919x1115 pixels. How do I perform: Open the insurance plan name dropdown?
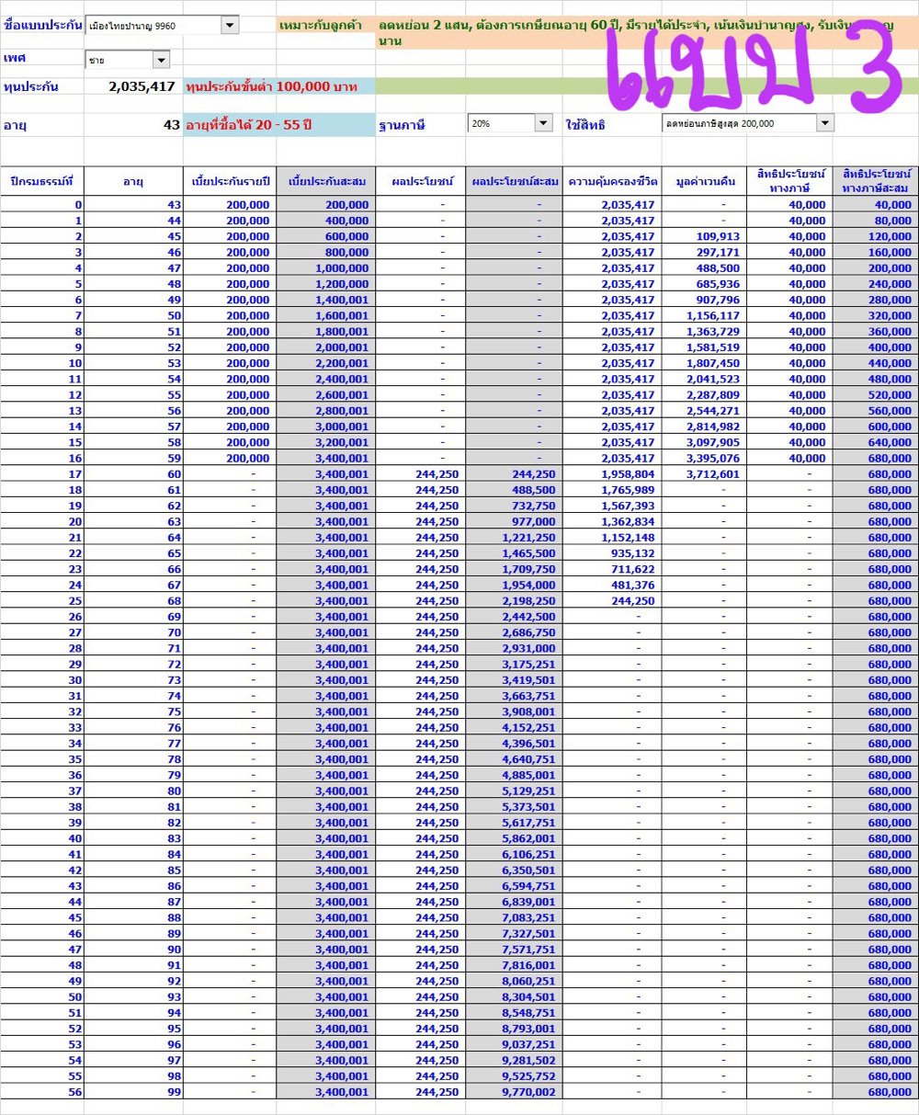coord(230,26)
